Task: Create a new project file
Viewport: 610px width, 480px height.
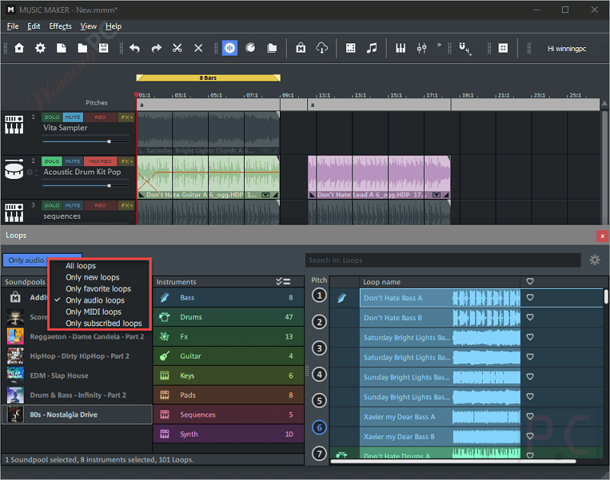Action: click(x=61, y=48)
